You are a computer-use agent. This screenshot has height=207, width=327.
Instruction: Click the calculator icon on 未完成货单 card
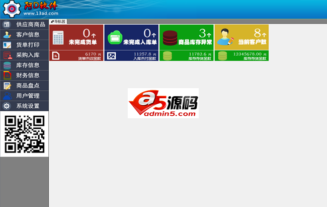[58, 38]
